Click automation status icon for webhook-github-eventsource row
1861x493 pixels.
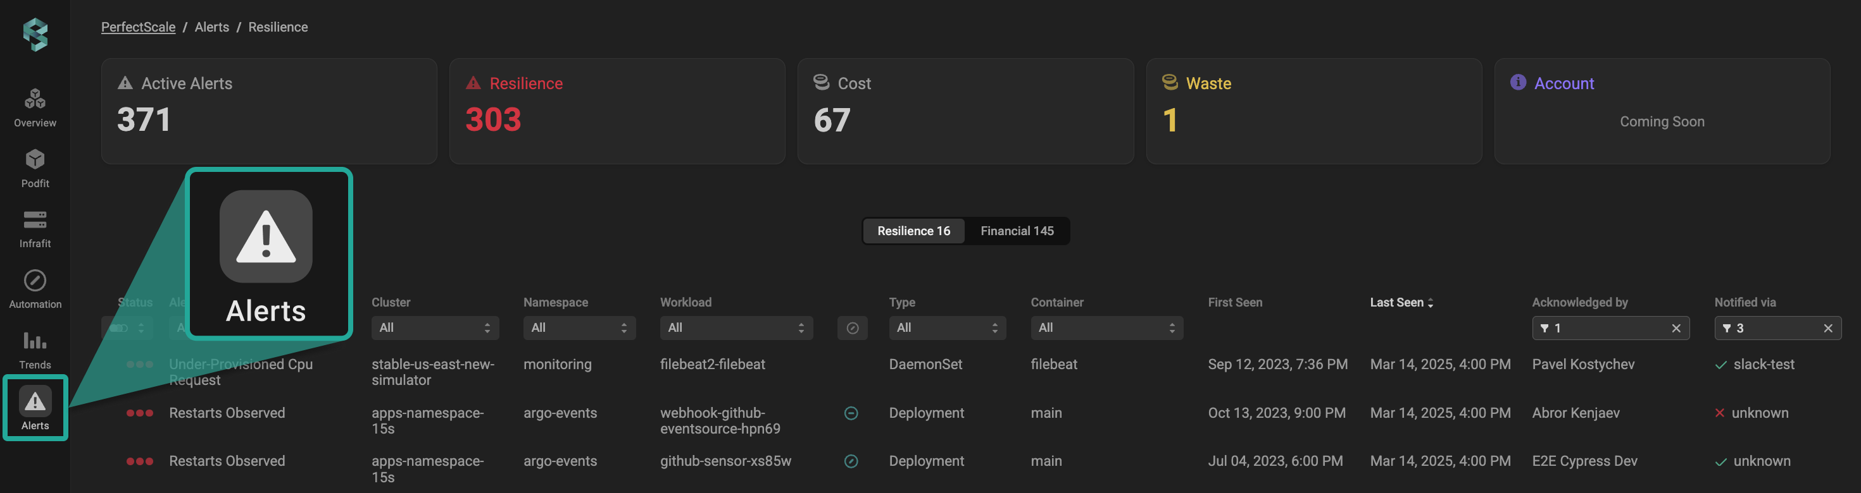click(851, 413)
